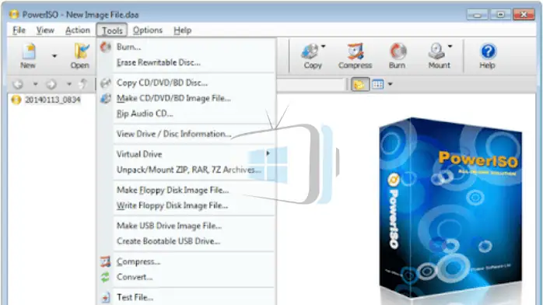Viewport: 543px width, 305px height.
Task: Click the Copy toolbar icon
Action: pyautogui.click(x=312, y=56)
